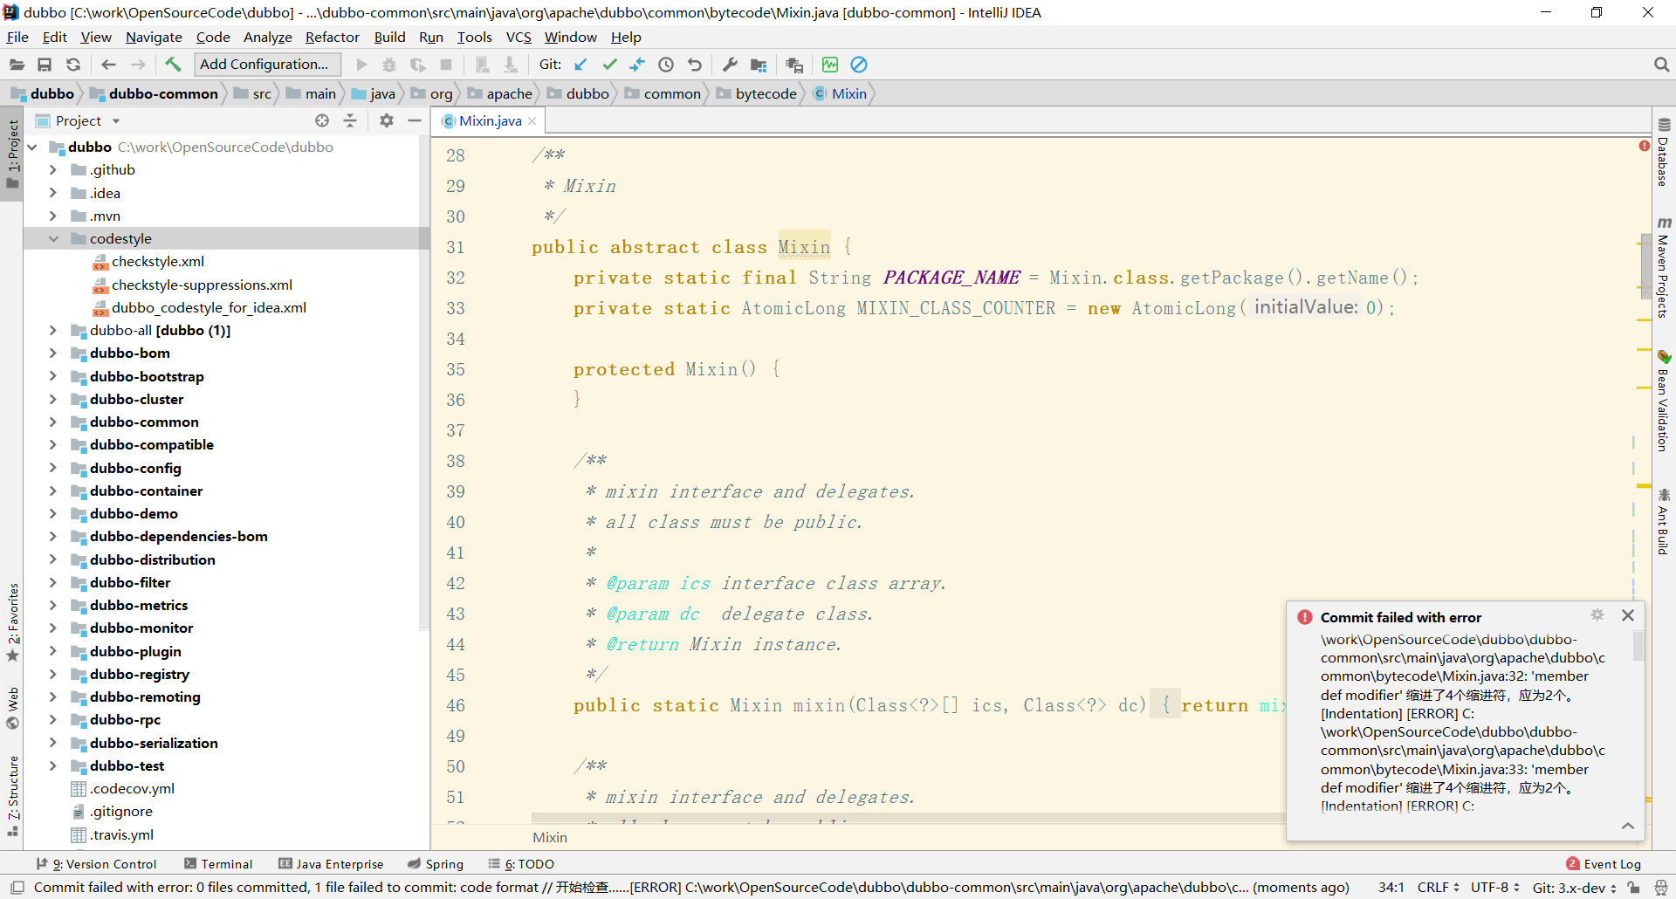
Task: Expand the dubbo-common module
Action: [x=52, y=422]
